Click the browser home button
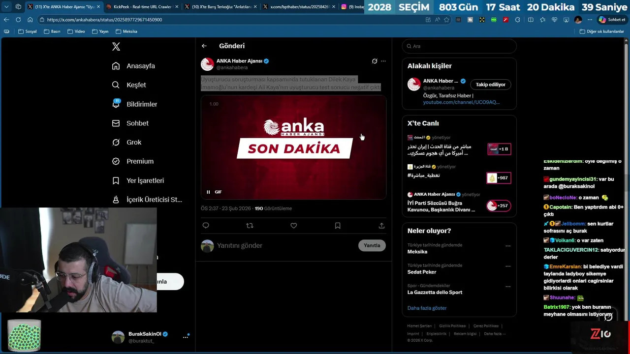The image size is (630, 354). tap(30, 20)
